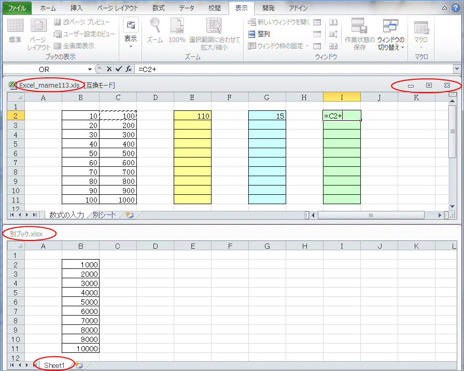The height and width of the screenshot is (371, 464).
Task: Select the 別シート sheet tab
Action: pos(105,215)
